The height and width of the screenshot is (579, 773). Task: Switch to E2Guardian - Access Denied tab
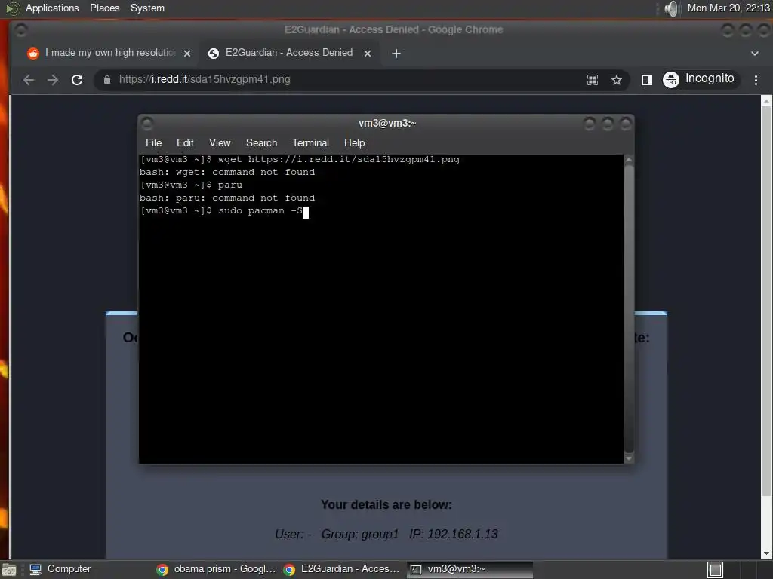[x=289, y=53]
